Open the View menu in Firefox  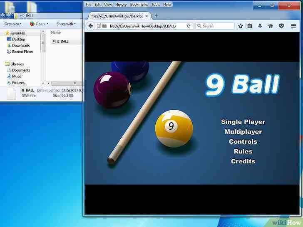pos(108,5)
